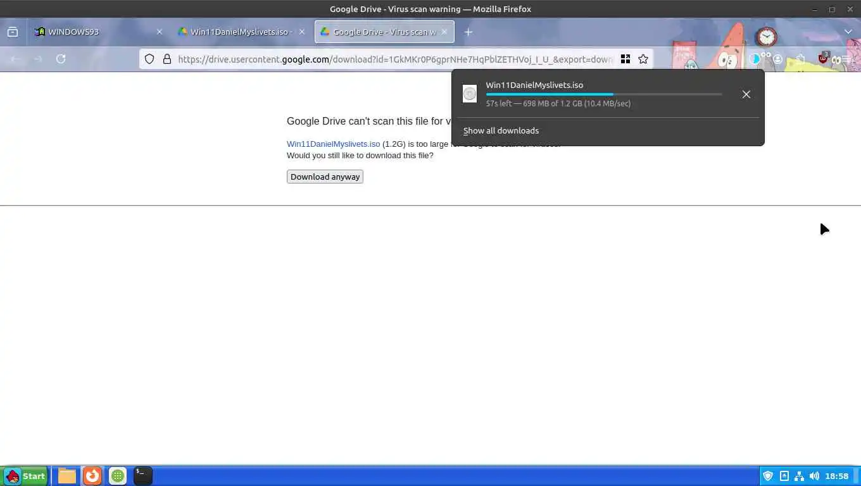The height and width of the screenshot is (486, 861).
Task: Click the 18:58 taskbar clock
Action: (836, 476)
